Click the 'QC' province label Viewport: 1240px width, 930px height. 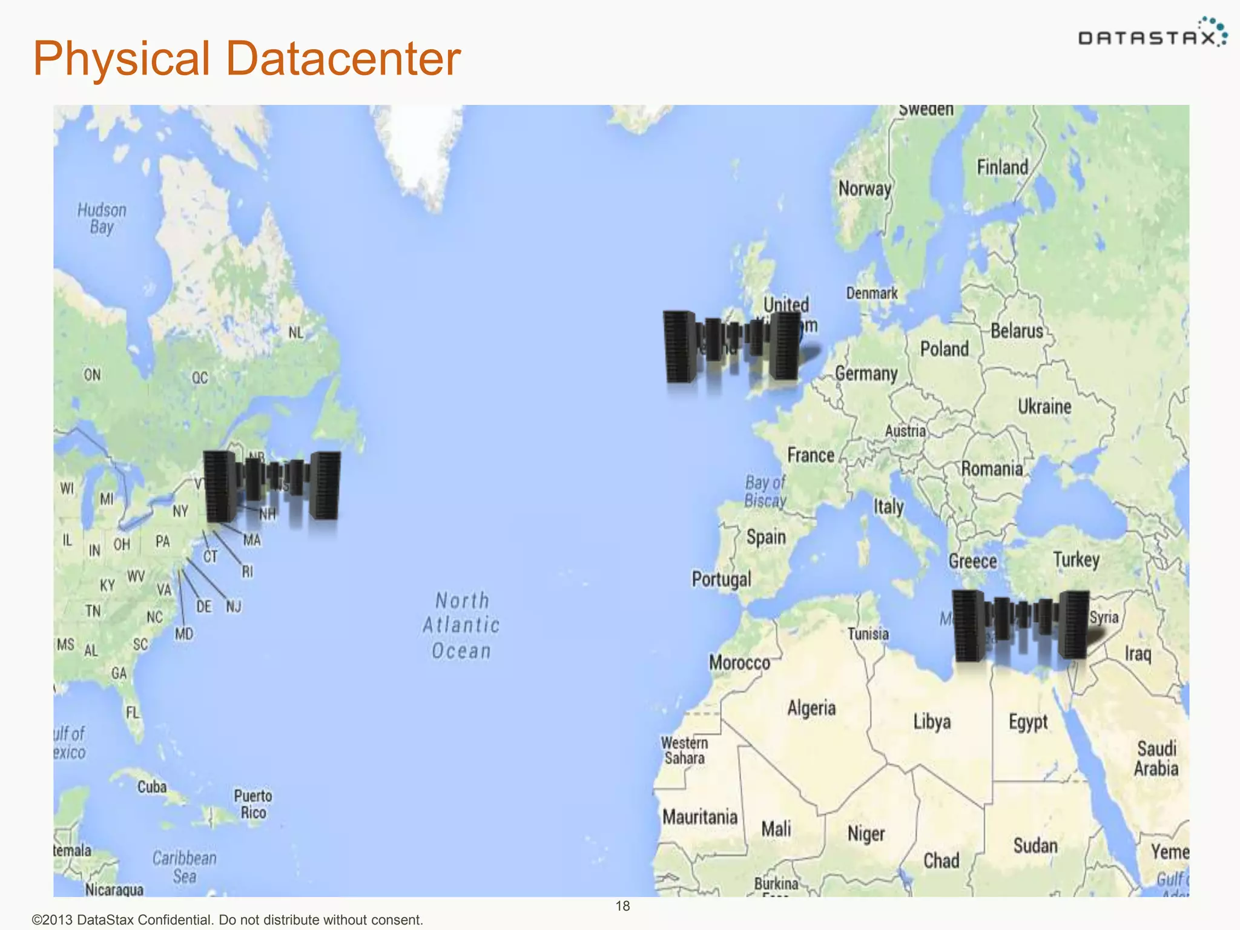[x=200, y=378]
